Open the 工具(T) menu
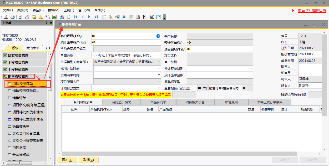The height and width of the screenshot is (166, 329). coord(69,10)
